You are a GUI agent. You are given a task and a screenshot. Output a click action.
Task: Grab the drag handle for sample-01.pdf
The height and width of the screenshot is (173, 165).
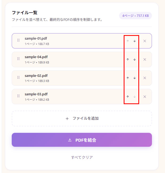coord(18,40)
